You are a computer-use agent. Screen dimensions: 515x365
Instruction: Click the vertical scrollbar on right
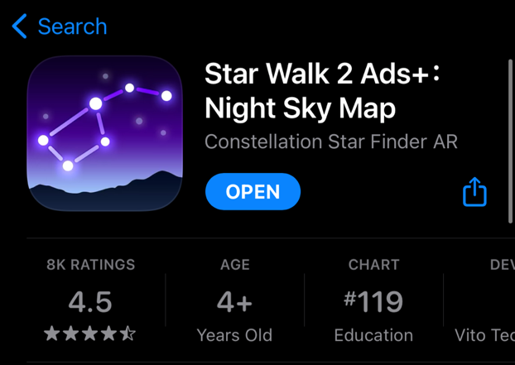(510, 142)
